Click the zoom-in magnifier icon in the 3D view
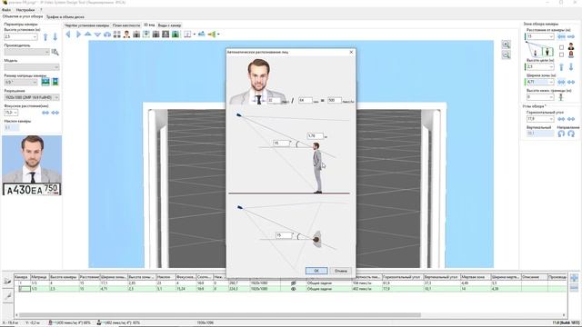This screenshot has height=327, width=582. tap(506, 45)
